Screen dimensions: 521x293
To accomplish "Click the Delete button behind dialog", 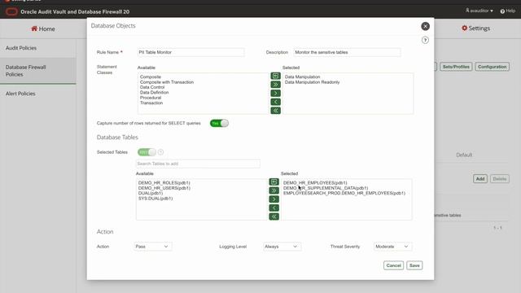I will click(499, 179).
